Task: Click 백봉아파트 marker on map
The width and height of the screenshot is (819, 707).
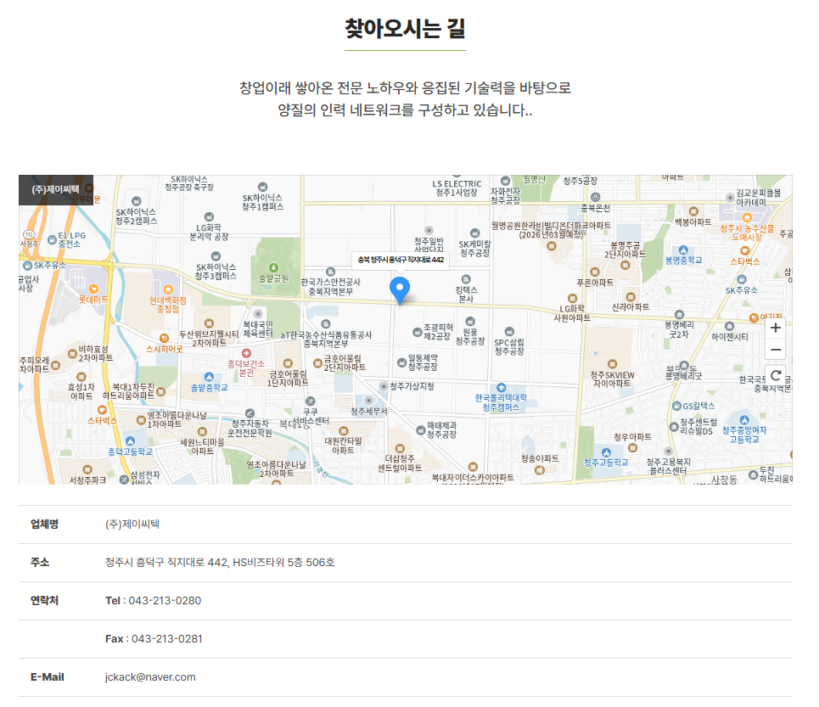Action: tap(693, 211)
